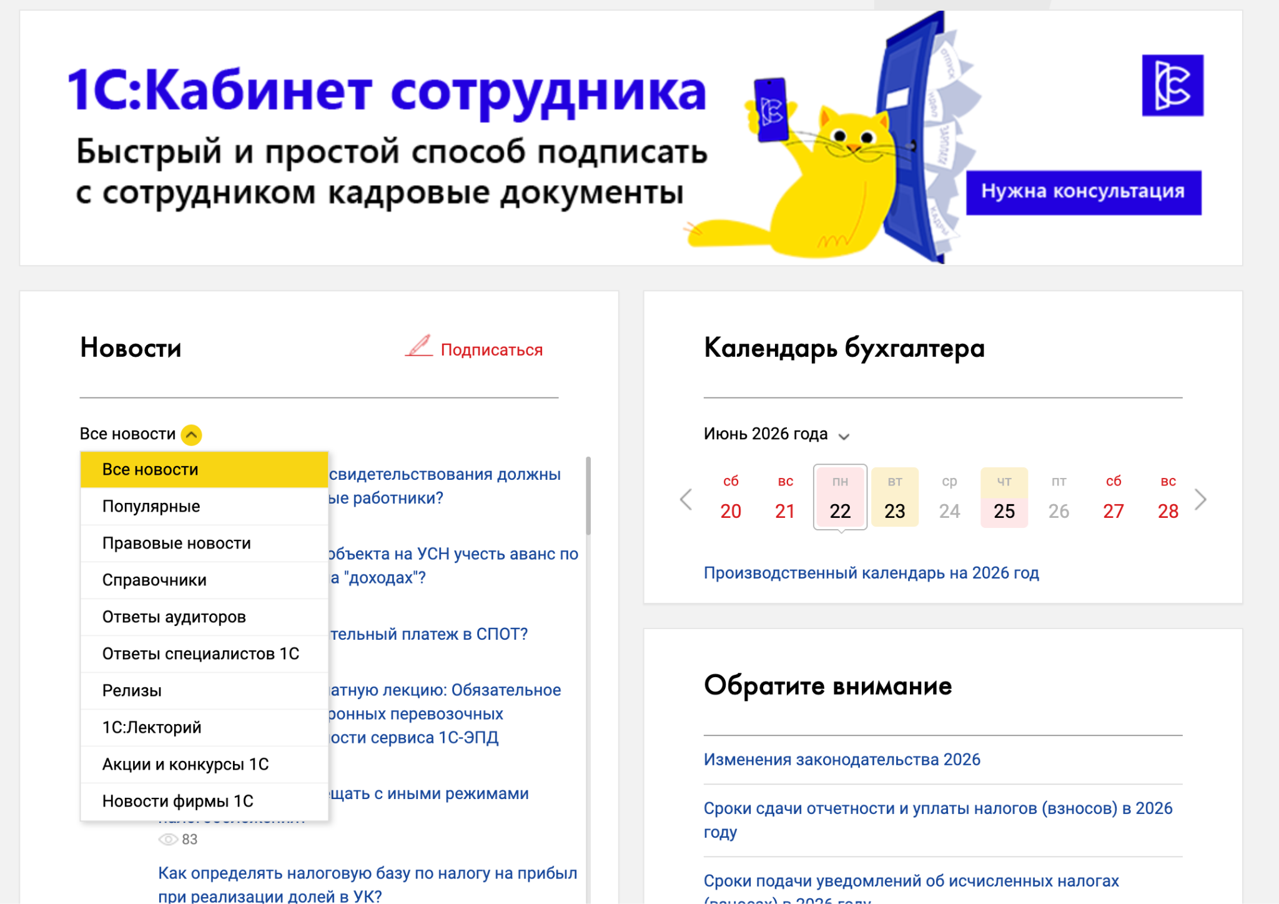Screen dimensions: 1279x904
Task: Select Новости фирмы 1С option
Action: pos(204,802)
